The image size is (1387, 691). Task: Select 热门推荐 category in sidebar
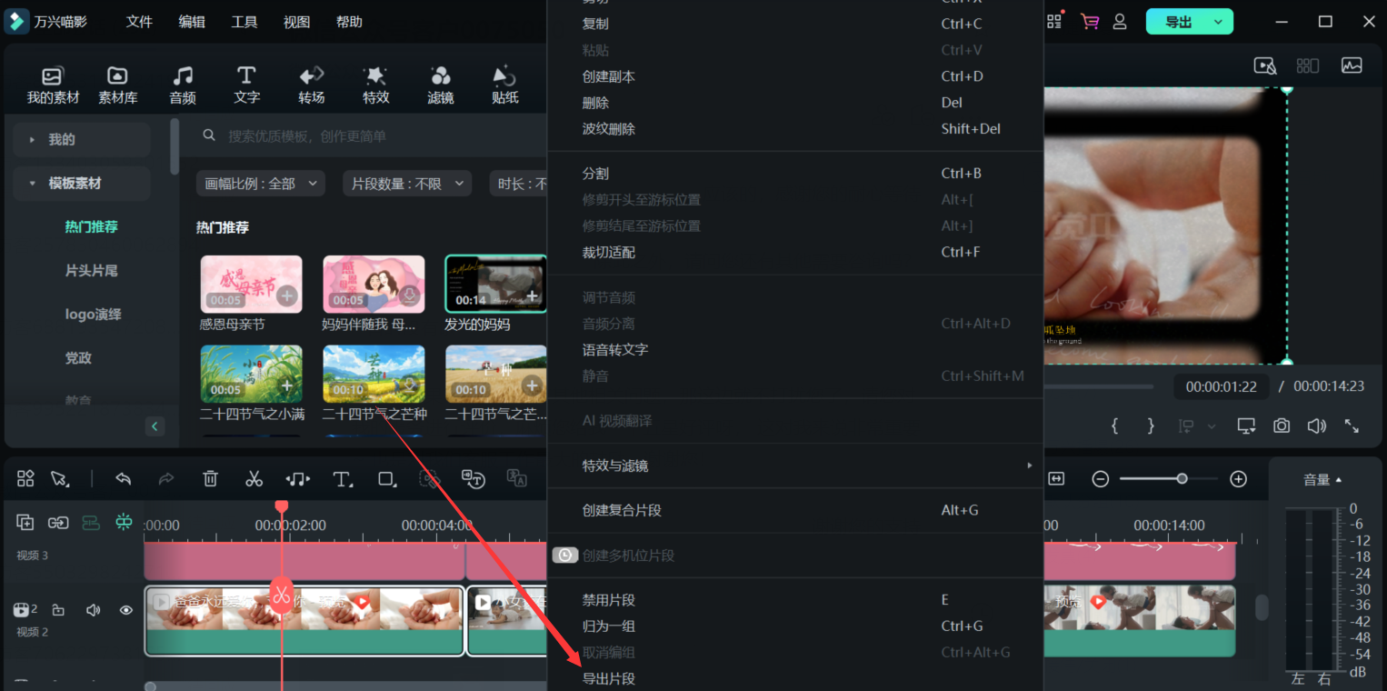pyautogui.click(x=92, y=226)
